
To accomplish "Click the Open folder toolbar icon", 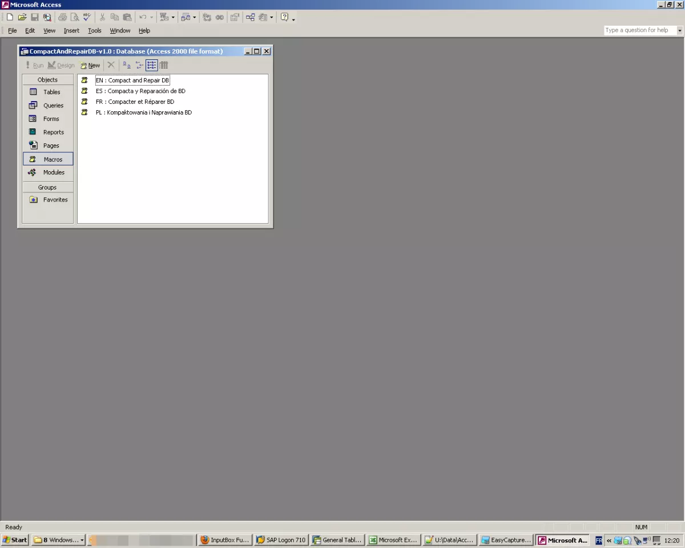I will (22, 17).
